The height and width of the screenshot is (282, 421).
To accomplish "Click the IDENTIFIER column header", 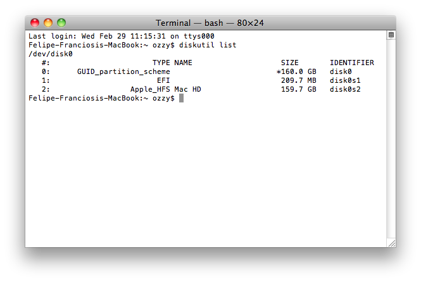I will click(x=351, y=63).
